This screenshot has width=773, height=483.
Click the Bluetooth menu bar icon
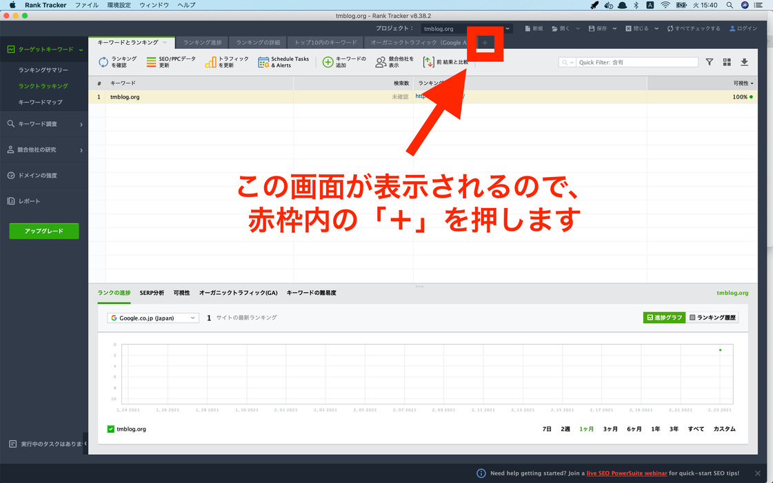pyautogui.click(x=636, y=5)
